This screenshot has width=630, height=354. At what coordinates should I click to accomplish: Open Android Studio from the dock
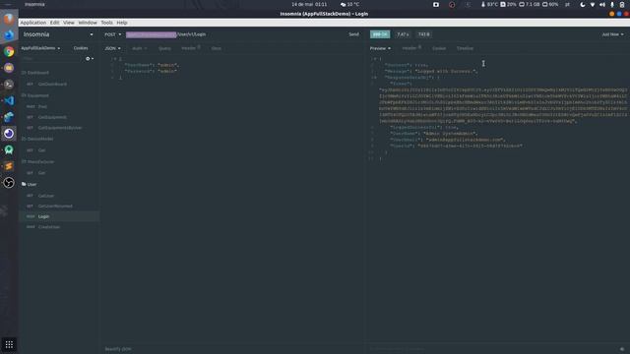coord(9,149)
